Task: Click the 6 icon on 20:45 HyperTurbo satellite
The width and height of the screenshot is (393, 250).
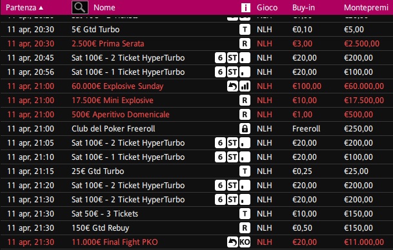Action: 220,58
